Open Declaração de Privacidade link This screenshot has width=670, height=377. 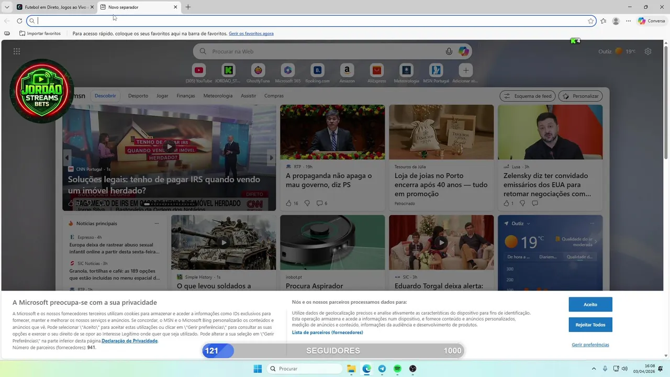pyautogui.click(x=129, y=341)
